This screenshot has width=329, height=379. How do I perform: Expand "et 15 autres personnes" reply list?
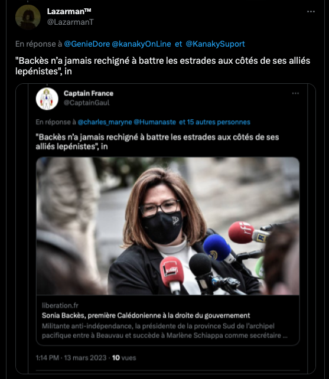(x=214, y=122)
